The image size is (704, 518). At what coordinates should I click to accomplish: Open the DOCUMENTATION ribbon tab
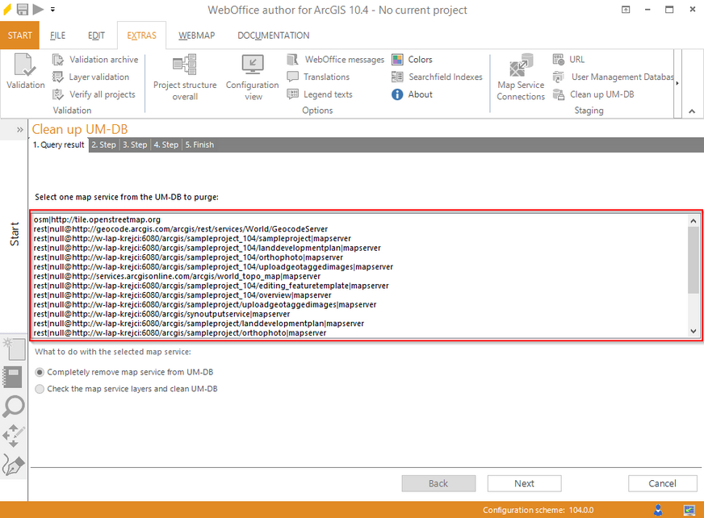274,36
